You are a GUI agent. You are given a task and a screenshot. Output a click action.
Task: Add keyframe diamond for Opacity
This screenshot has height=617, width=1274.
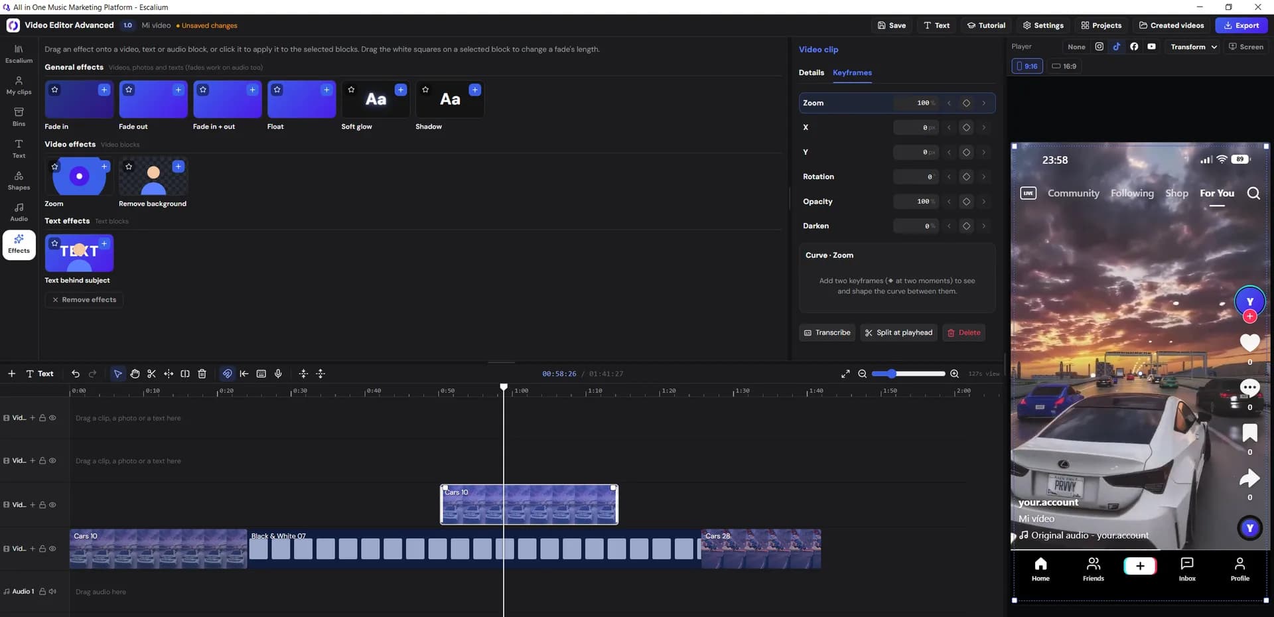tap(966, 202)
